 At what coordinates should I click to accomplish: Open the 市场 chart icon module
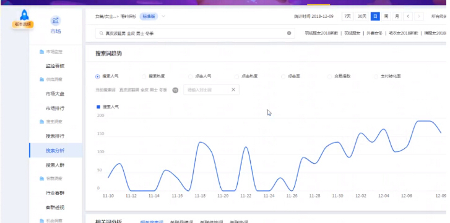coord(56,20)
